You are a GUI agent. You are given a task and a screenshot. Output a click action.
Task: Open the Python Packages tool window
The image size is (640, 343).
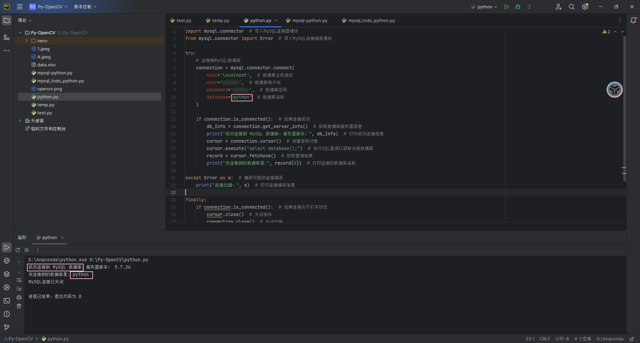(x=7, y=274)
